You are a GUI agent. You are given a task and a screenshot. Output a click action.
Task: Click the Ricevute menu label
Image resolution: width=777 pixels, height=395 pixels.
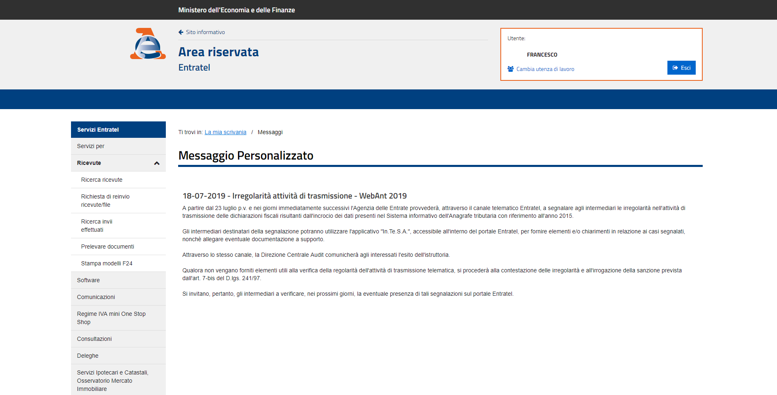[x=89, y=163]
